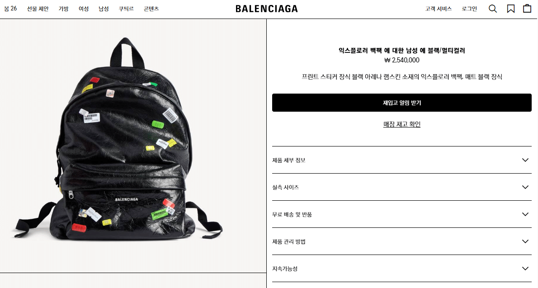This screenshot has width=538, height=288.
Task: Open the 콘텐츠 menu
Action: pyautogui.click(x=151, y=9)
